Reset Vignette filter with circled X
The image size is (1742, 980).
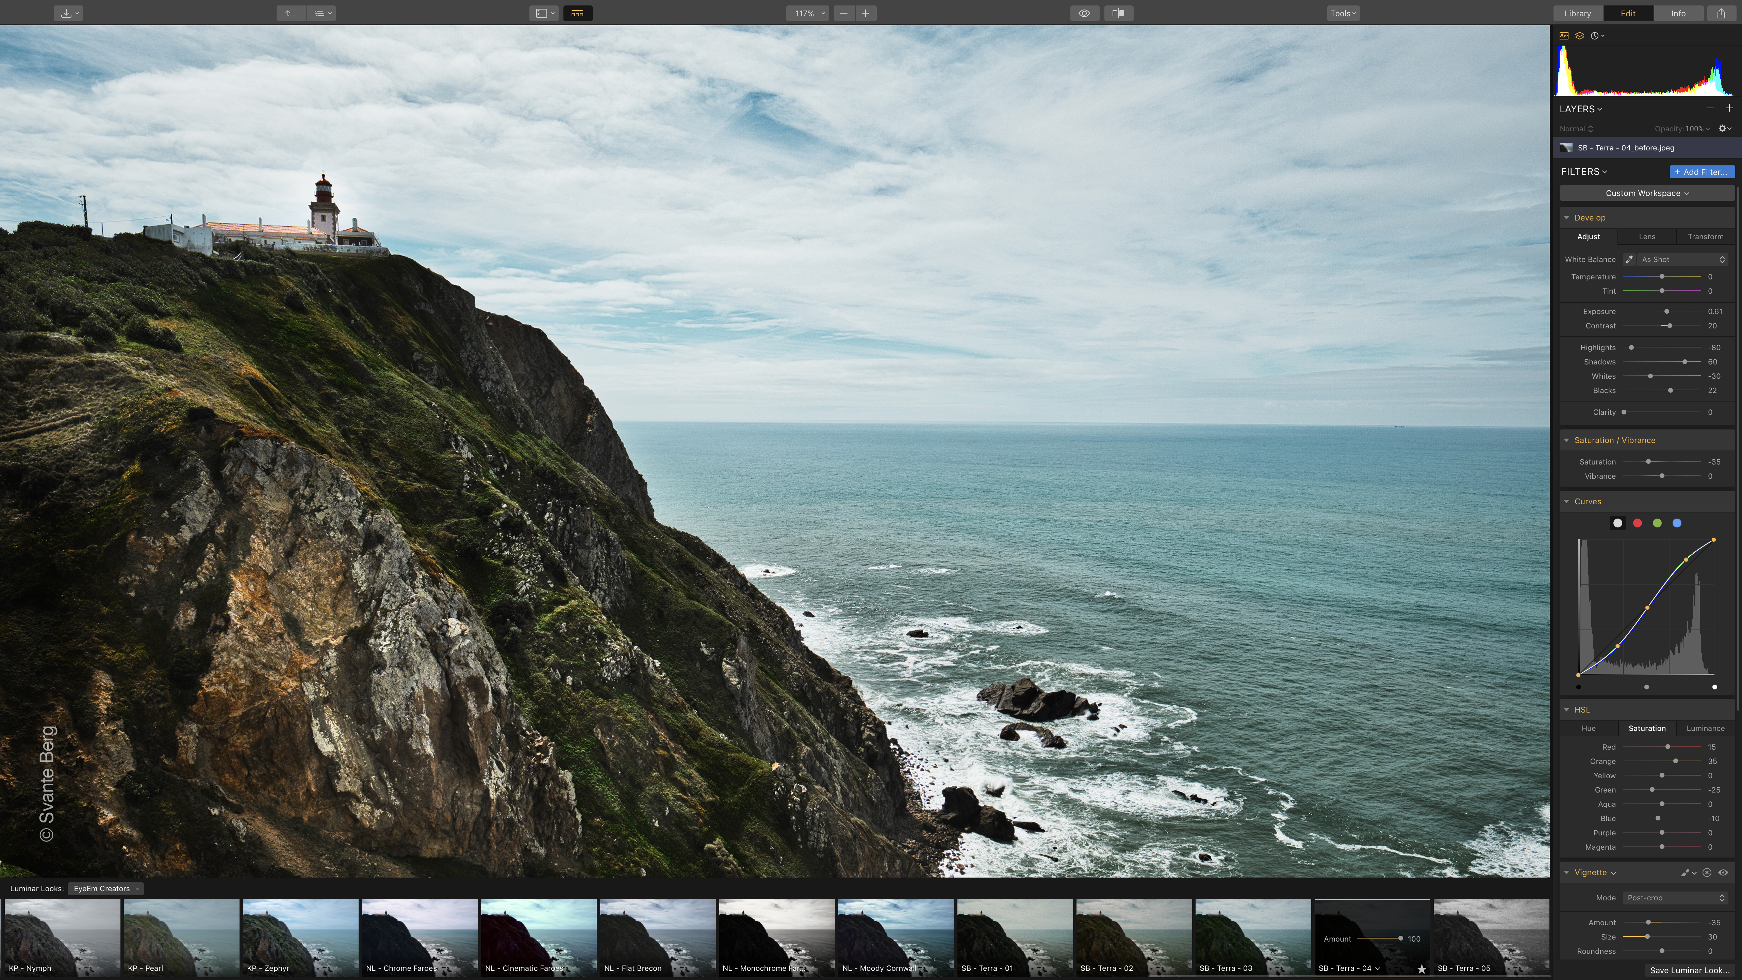pyautogui.click(x=1707, y=872)
